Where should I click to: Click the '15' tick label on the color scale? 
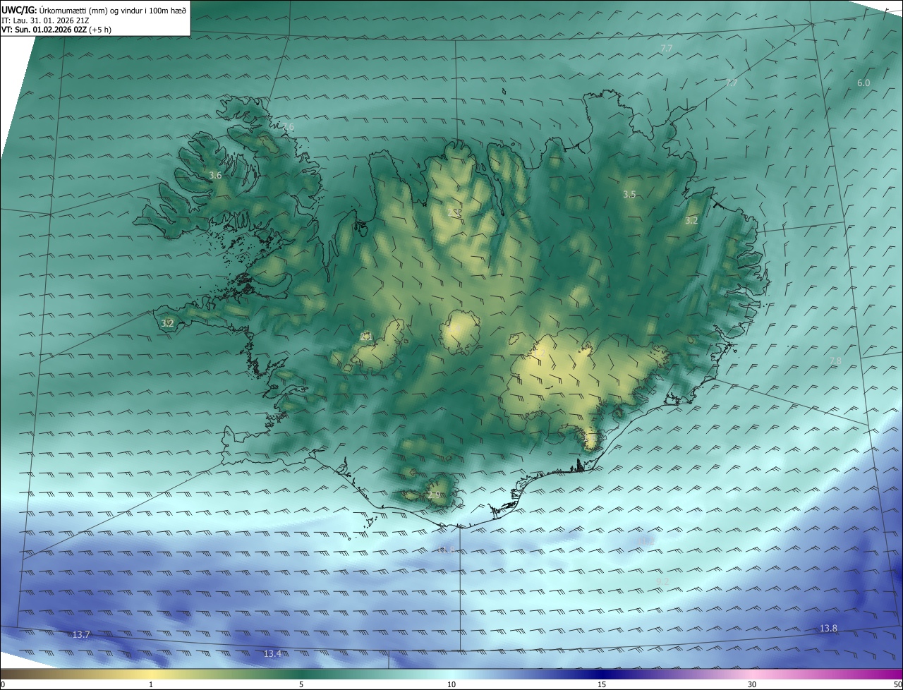click(x=602, y=684)
